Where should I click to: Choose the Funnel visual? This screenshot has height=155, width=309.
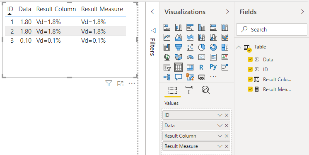179,47
